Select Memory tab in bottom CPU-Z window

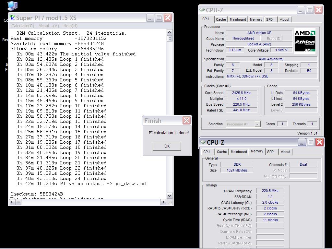click(x=257, y=151)
